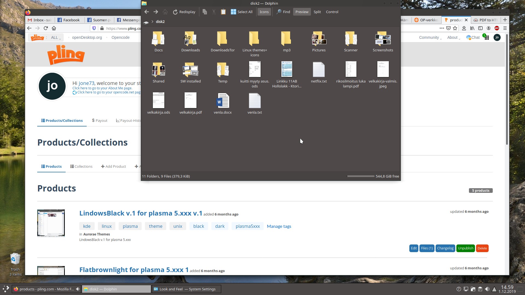Viewport: 525px width, 295px height.
Task: Toggle Split view in Dolphin
Action: [317, 12]
